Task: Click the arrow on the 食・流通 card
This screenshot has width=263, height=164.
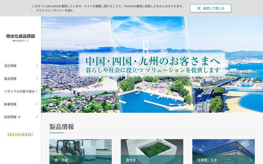Action: pos(108,160)
